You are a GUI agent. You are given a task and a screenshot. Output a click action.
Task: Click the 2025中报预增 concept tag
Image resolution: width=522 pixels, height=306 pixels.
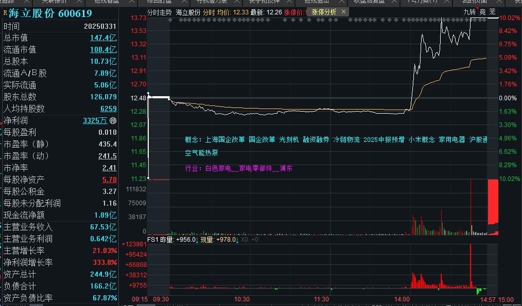coord(384,140)
